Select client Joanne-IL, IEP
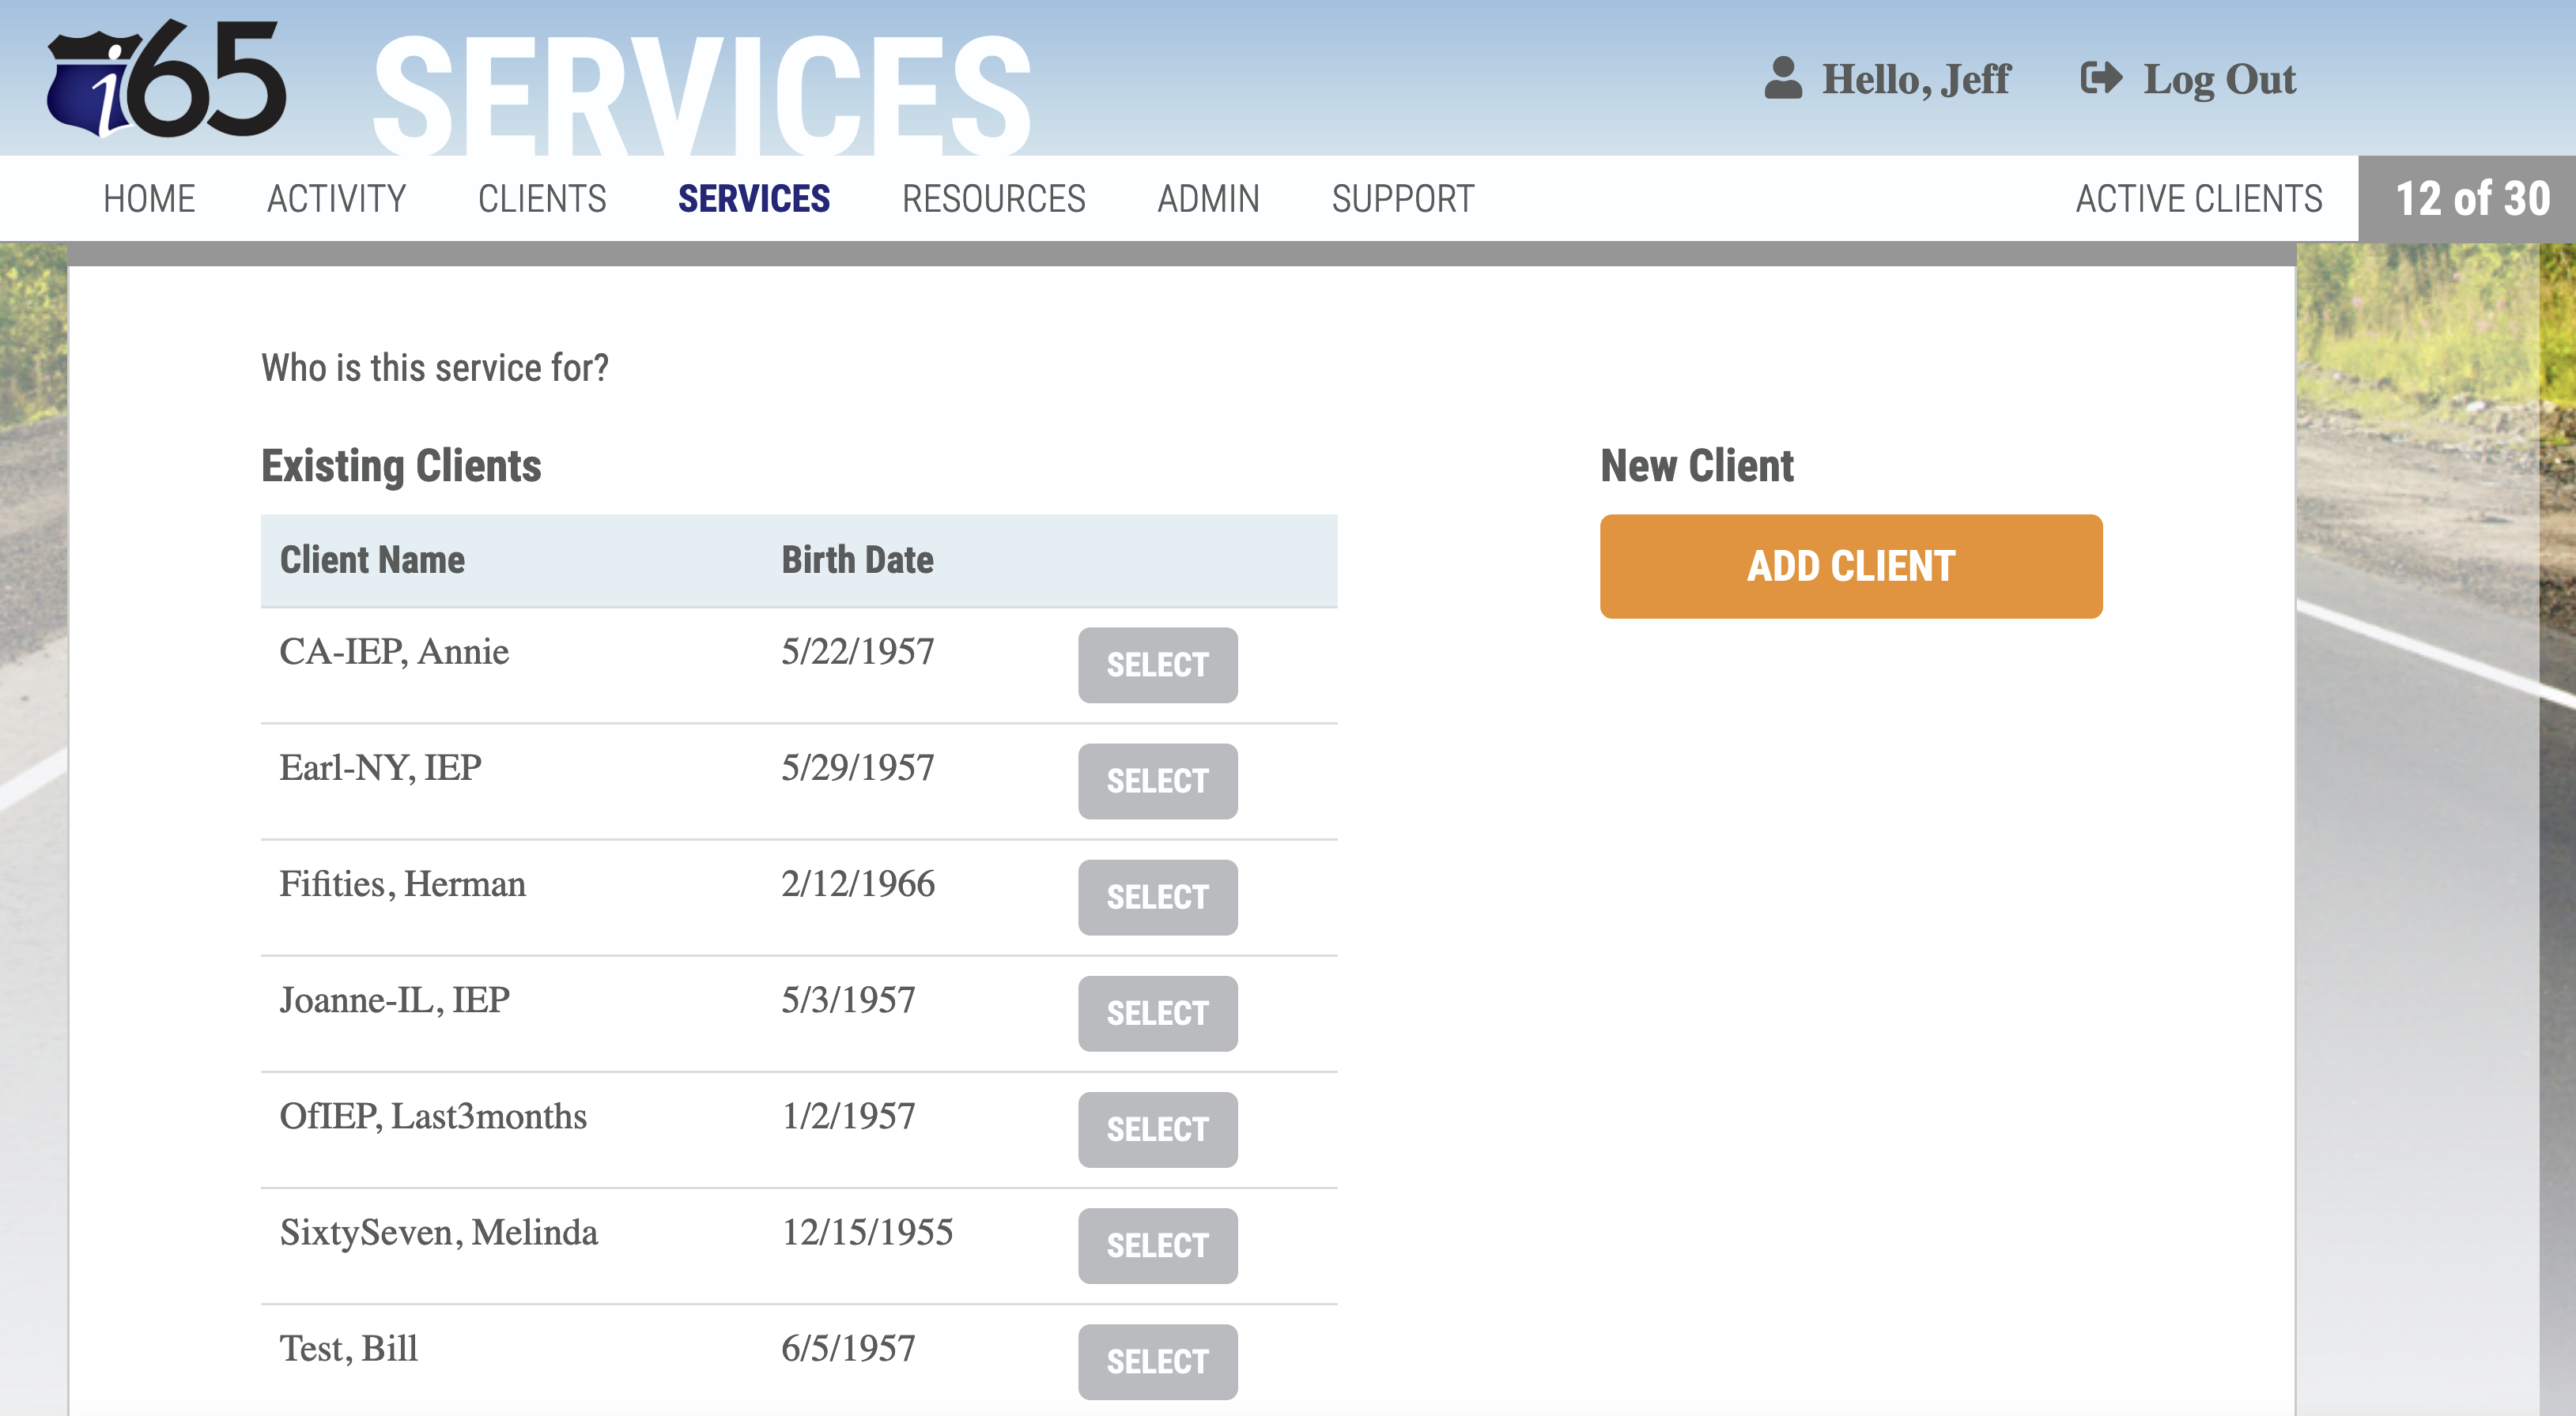This screenshot has height=1416, width=2576. pos(1157,1013)
